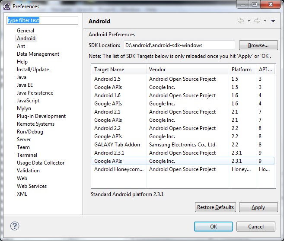The height and width of the screenshot is (241, 284).
Task: Select Install/Update in the tree
Action: click(x=33, y=70)
